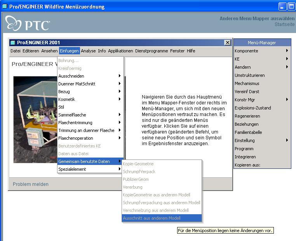Select Programm in Menü-Manager

coord(262,149)
